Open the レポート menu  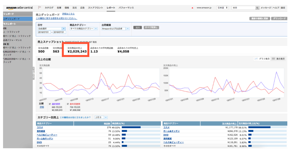[x=111, y=8]
